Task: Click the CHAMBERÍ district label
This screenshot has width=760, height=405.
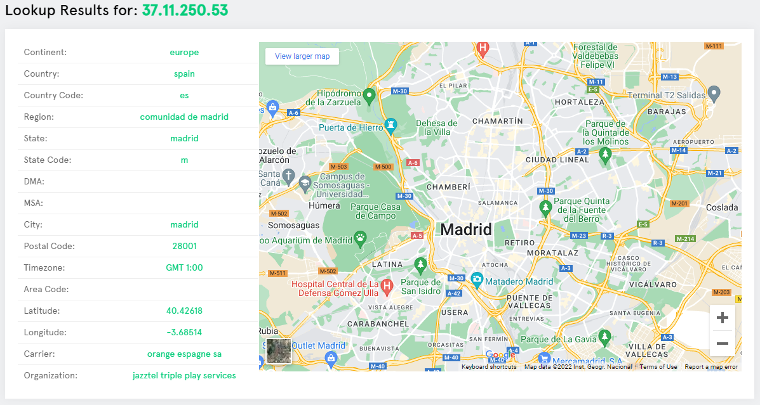Action: point(448,187)
